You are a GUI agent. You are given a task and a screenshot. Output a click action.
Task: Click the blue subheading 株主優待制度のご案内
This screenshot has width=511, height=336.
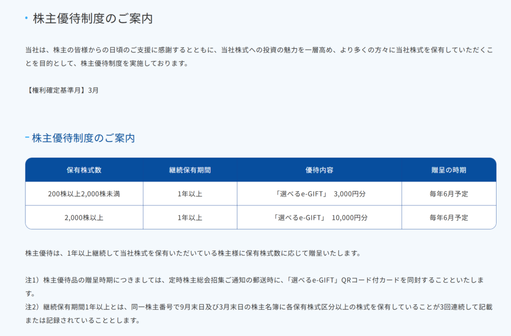[x=83, y=138]
